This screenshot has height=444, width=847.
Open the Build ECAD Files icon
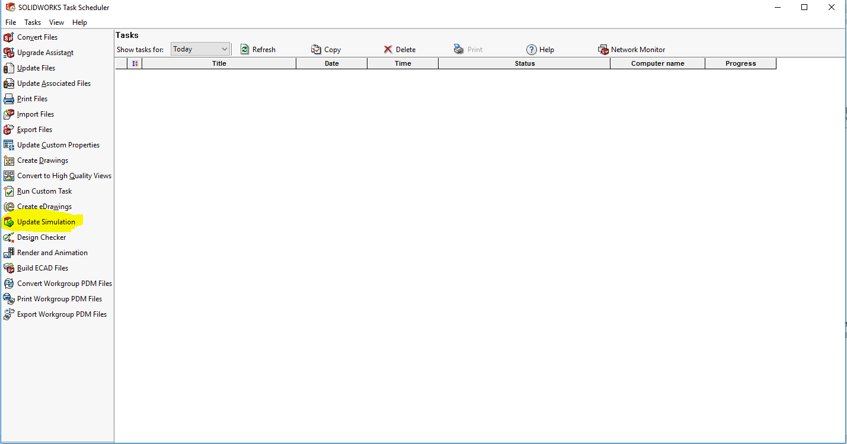tap(8, 268)
